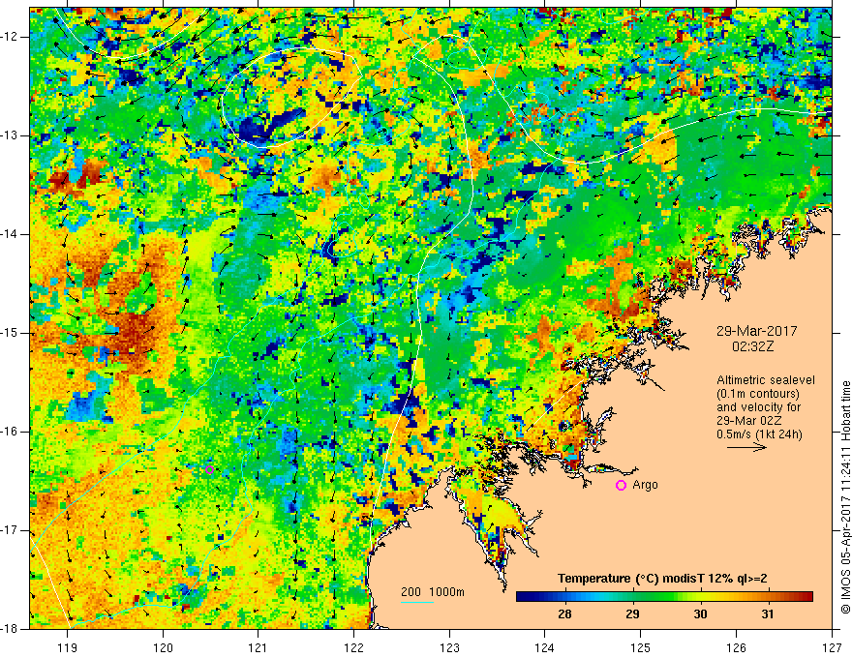Click the temperature color bar
The image size is (852, 658).
point(664,596)
